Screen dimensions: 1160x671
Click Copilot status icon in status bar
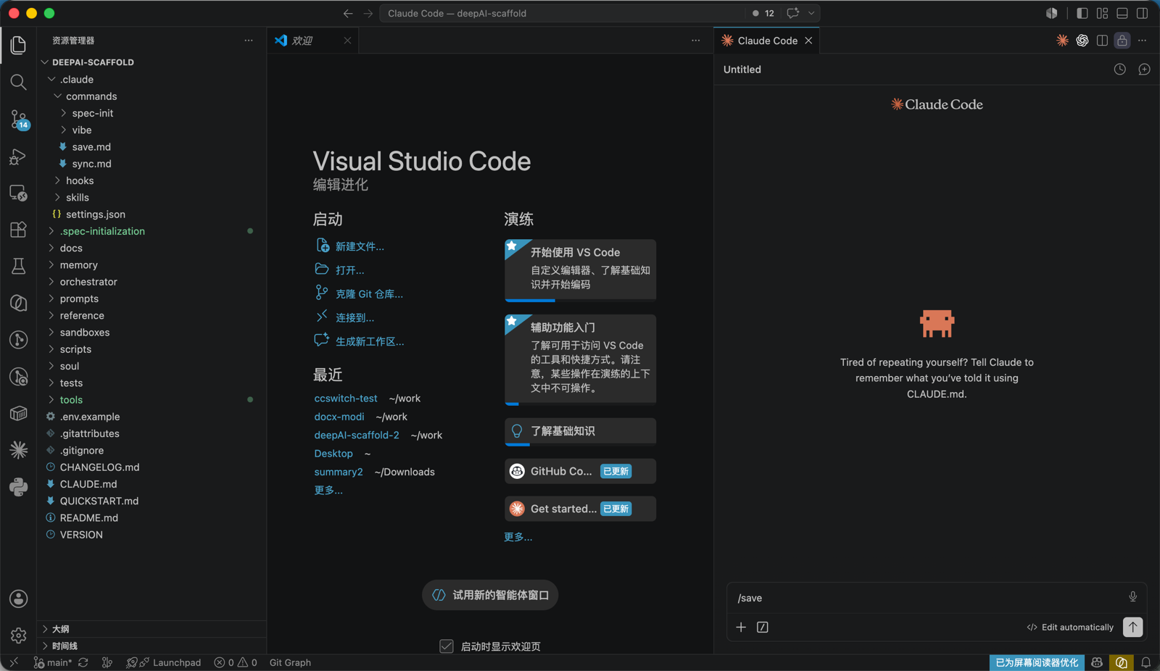pyautogui.click(x=1097, y=662)
